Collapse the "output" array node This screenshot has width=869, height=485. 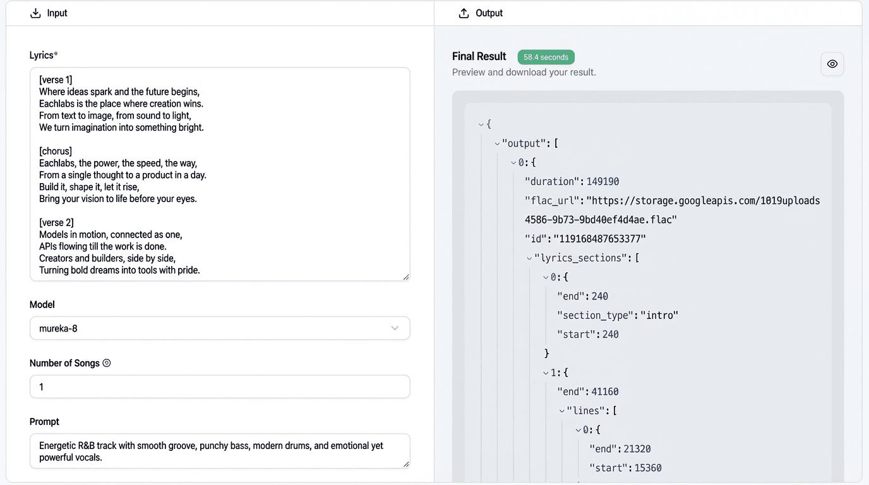click(497, 144)
